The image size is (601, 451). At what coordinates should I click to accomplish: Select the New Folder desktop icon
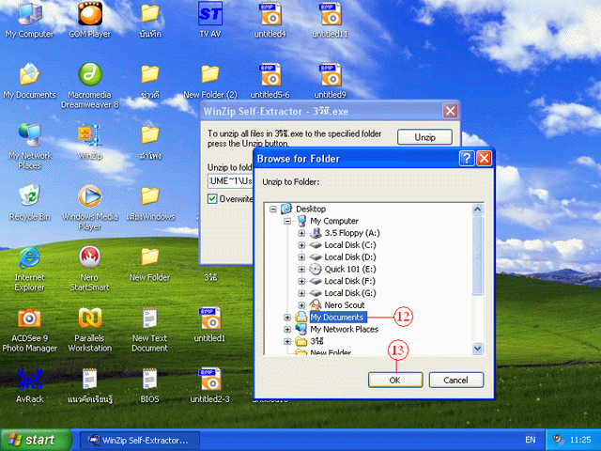(149, 264)
